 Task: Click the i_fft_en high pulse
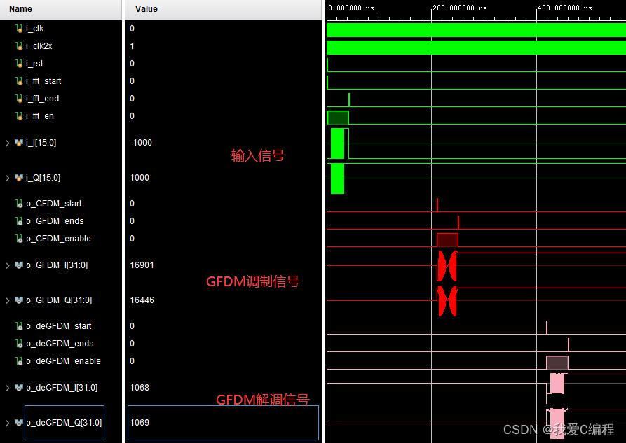(338, 118)
